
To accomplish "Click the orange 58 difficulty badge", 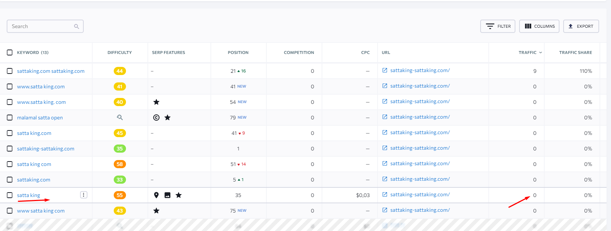I will coord(120,164).
